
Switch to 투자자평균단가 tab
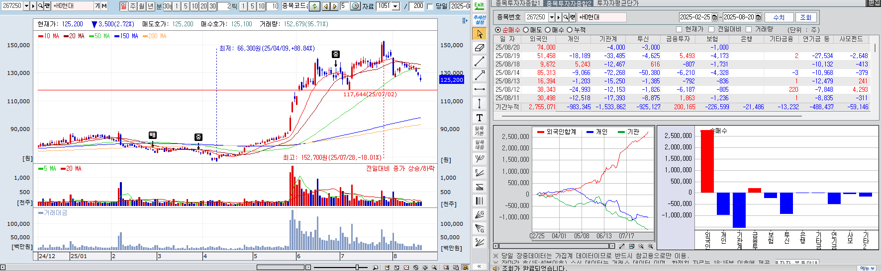click(617, 3)
